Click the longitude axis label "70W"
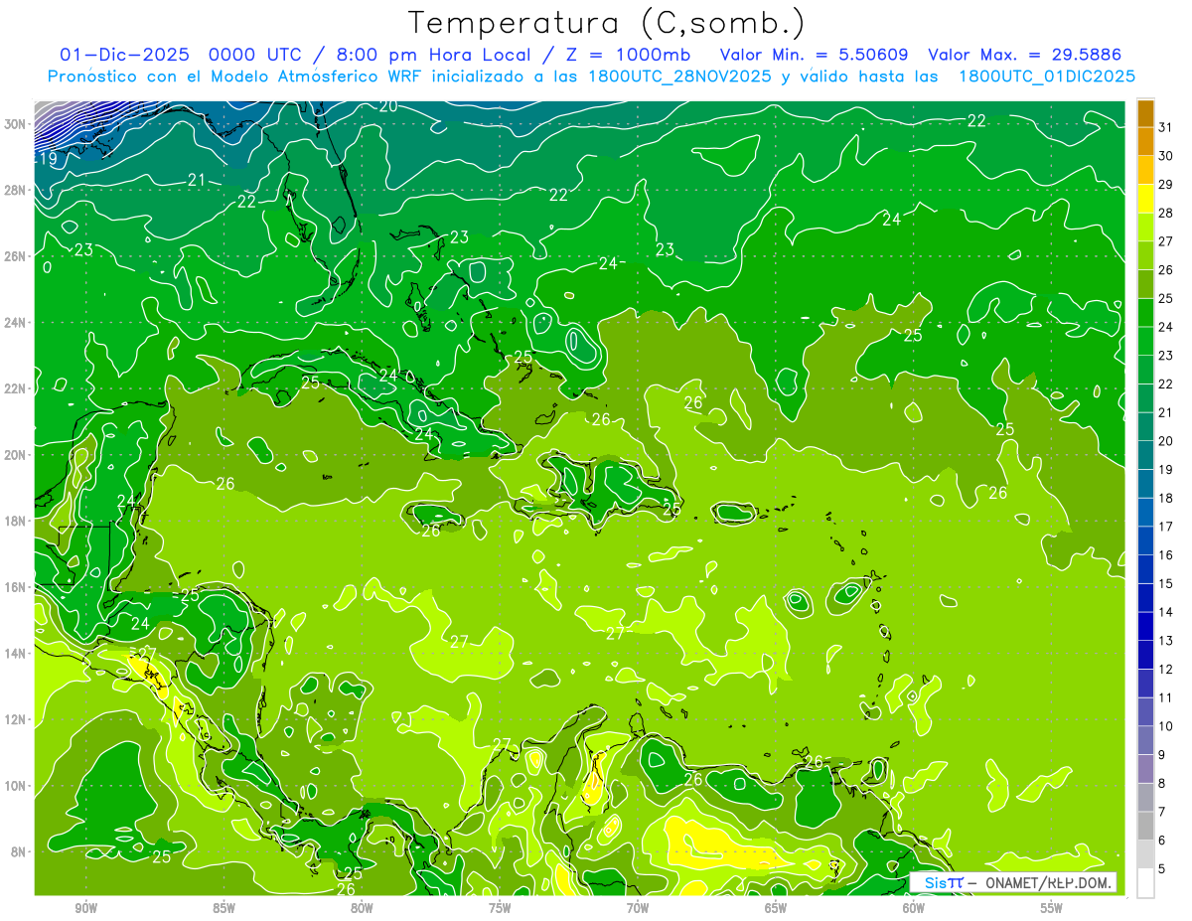Viewport: 1192px width, 921px height. (638, 908)
